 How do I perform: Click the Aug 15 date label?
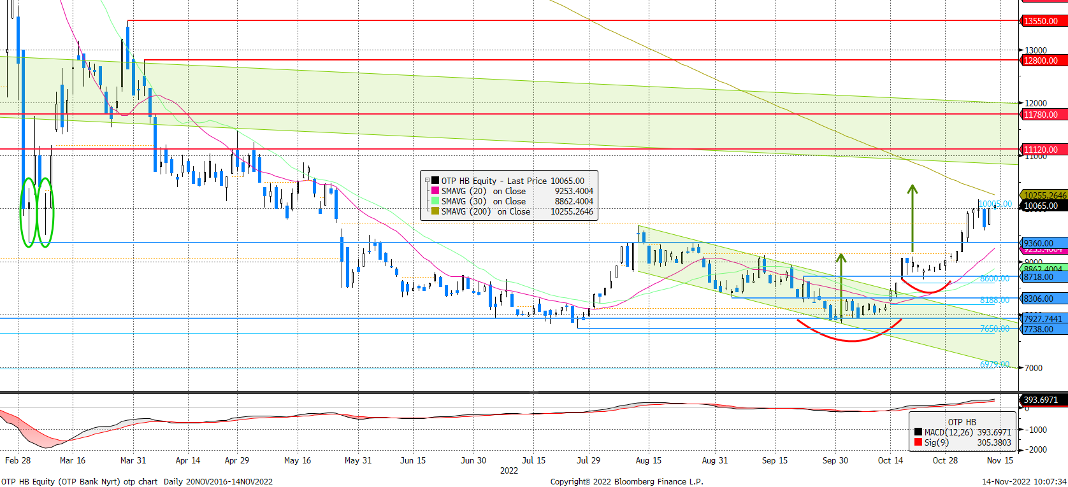(649, 460)
